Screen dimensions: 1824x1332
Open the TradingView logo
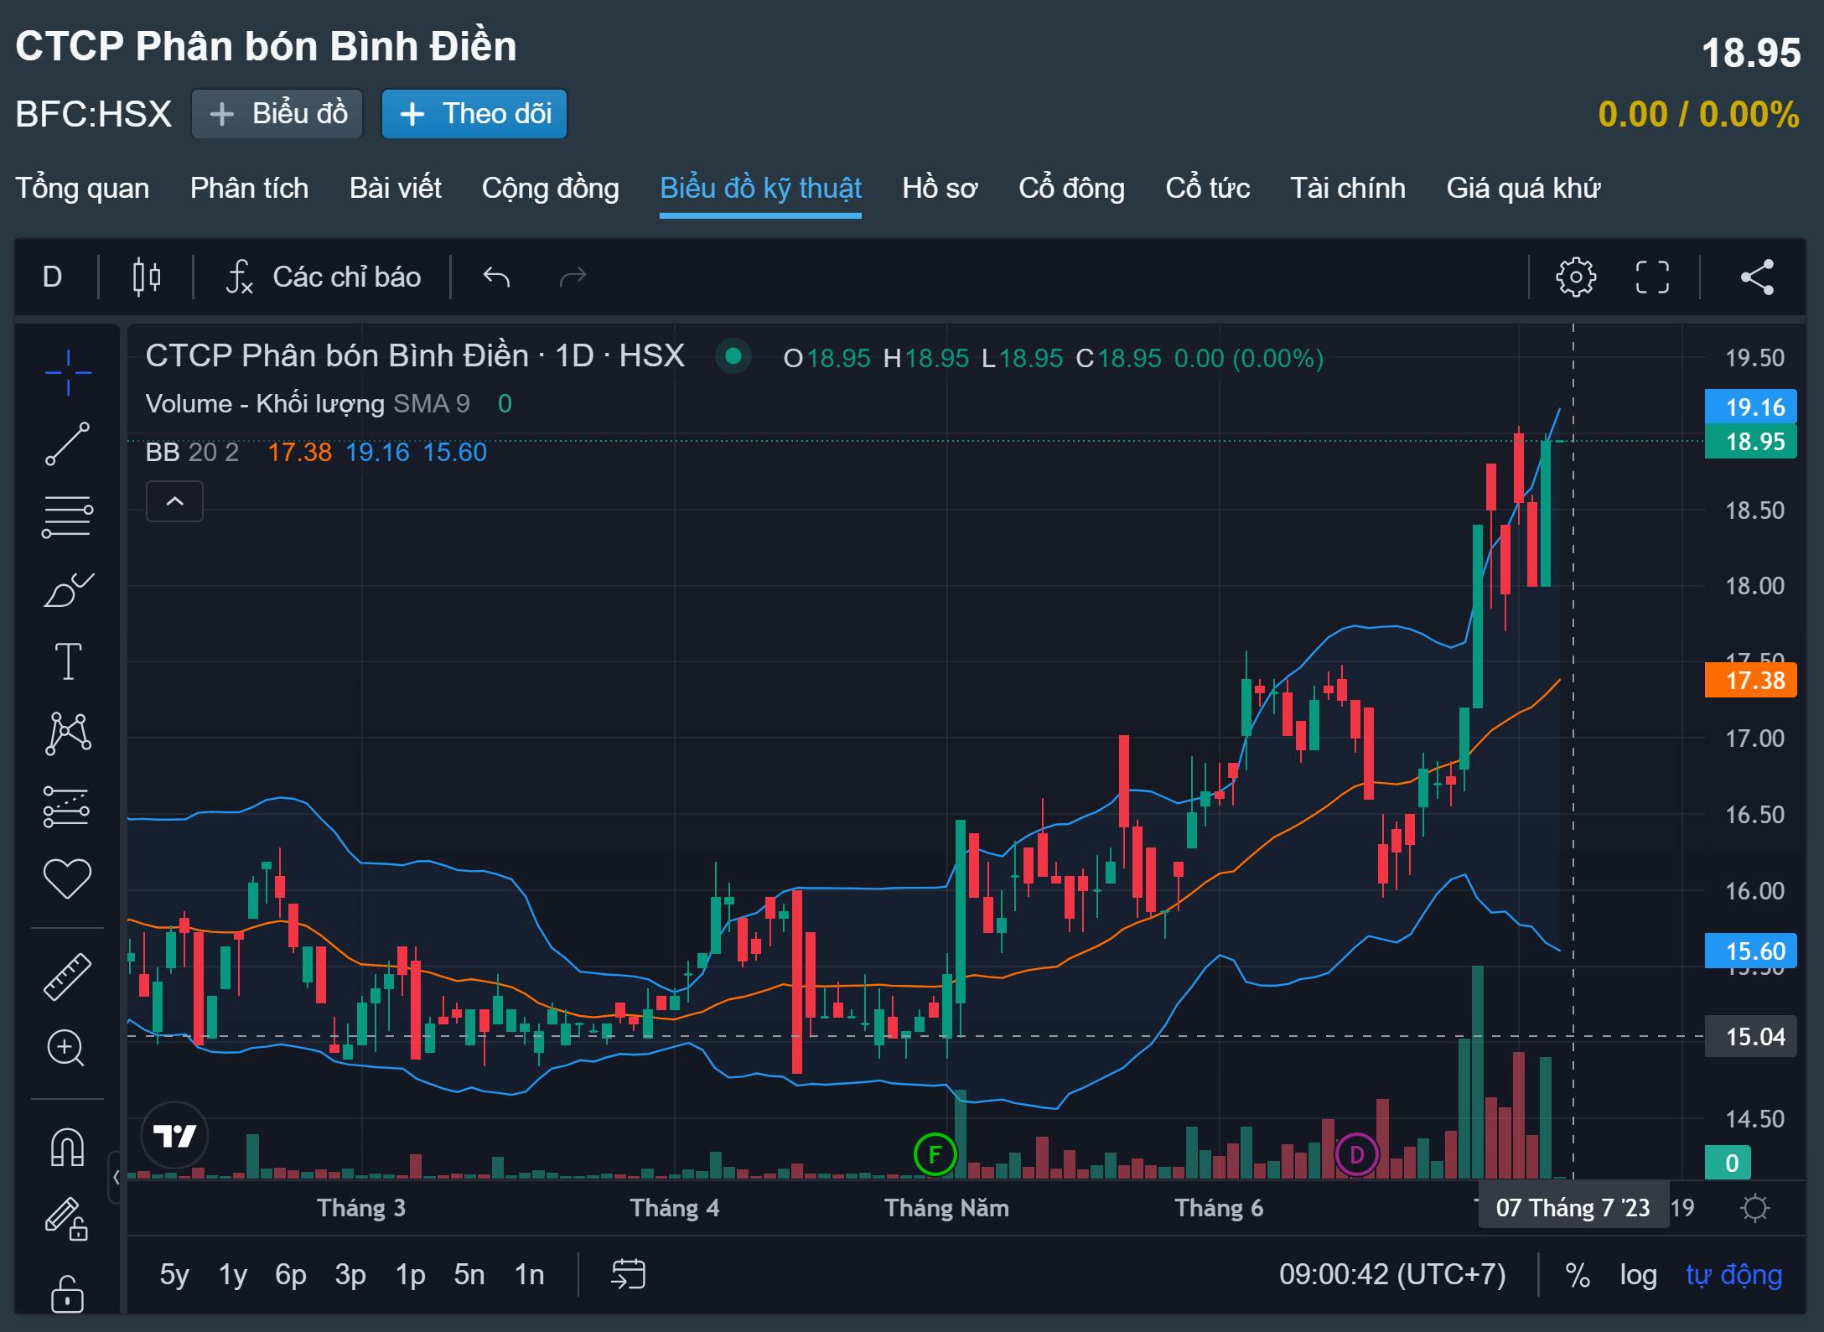[x=174, y=1136]
